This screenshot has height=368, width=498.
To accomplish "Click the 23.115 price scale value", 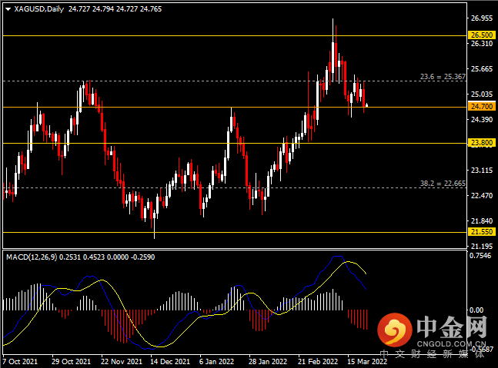I will pos(482,171).
